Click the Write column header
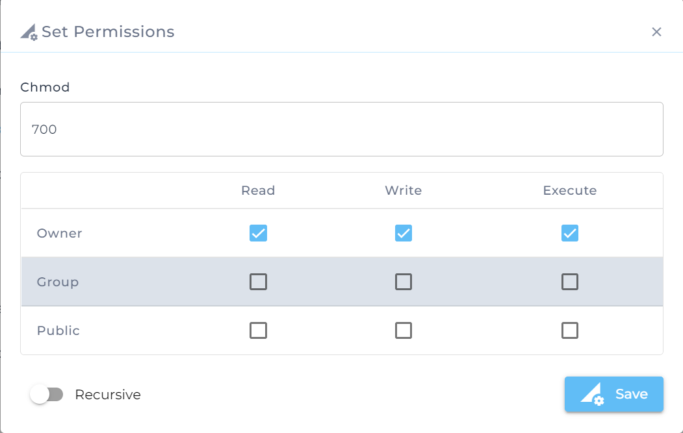Image resolution: width=683 pixels, height=433 pixels. pos(404,191)
